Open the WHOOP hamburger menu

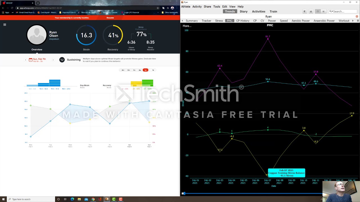click(x=4, y=25)
